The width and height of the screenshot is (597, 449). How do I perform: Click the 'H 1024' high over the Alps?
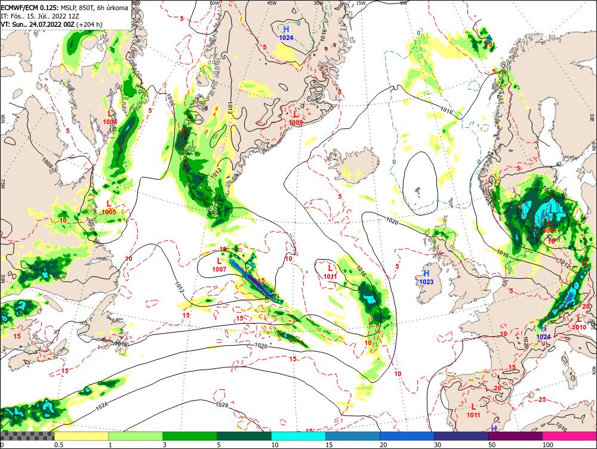(543, 333)
